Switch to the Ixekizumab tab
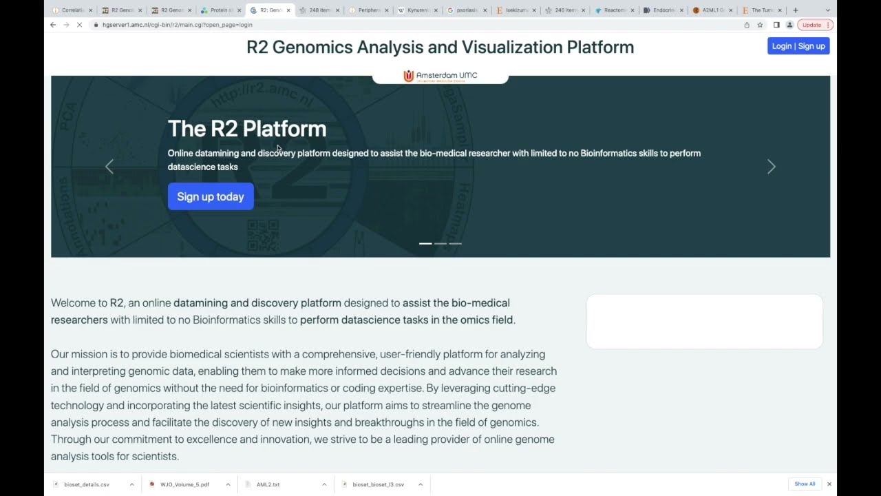The height and width of the screenshot is (496, 881). [x=516, y=10]
